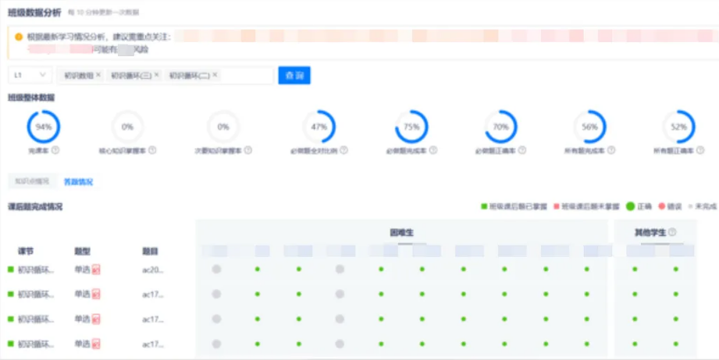The image size is (719, 360).
Task: Remove the 初识循环(二) filter tag
Action: (x=215, y=75)
